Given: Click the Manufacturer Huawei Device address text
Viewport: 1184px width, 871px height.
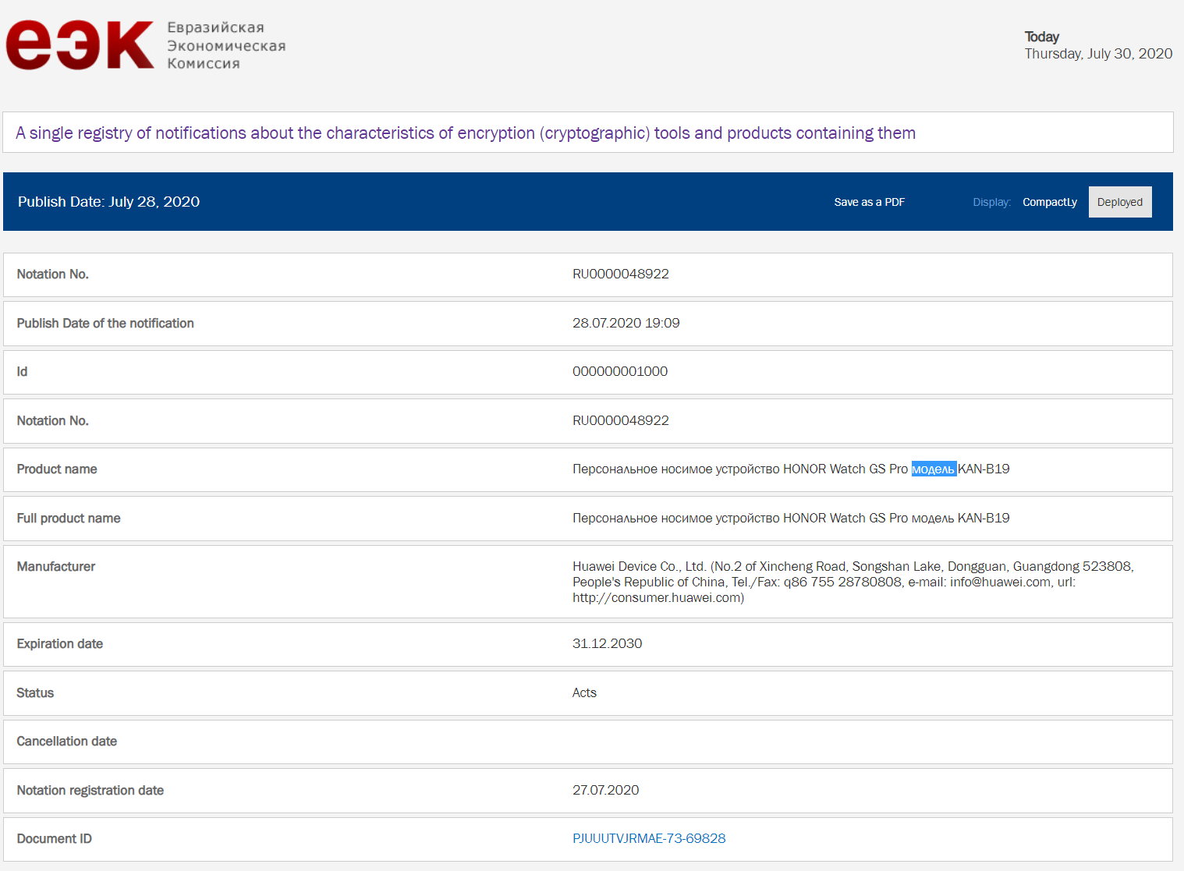Looking at the screenshot, I should 853,582.
